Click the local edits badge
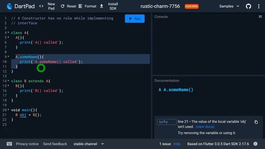 pyautogui.click(x=191, y=6)
